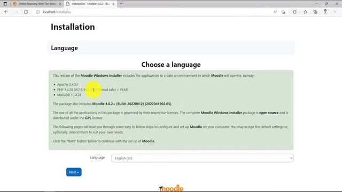
Task: Click the bold 'open source' text
Action: (x=269, y=113)
